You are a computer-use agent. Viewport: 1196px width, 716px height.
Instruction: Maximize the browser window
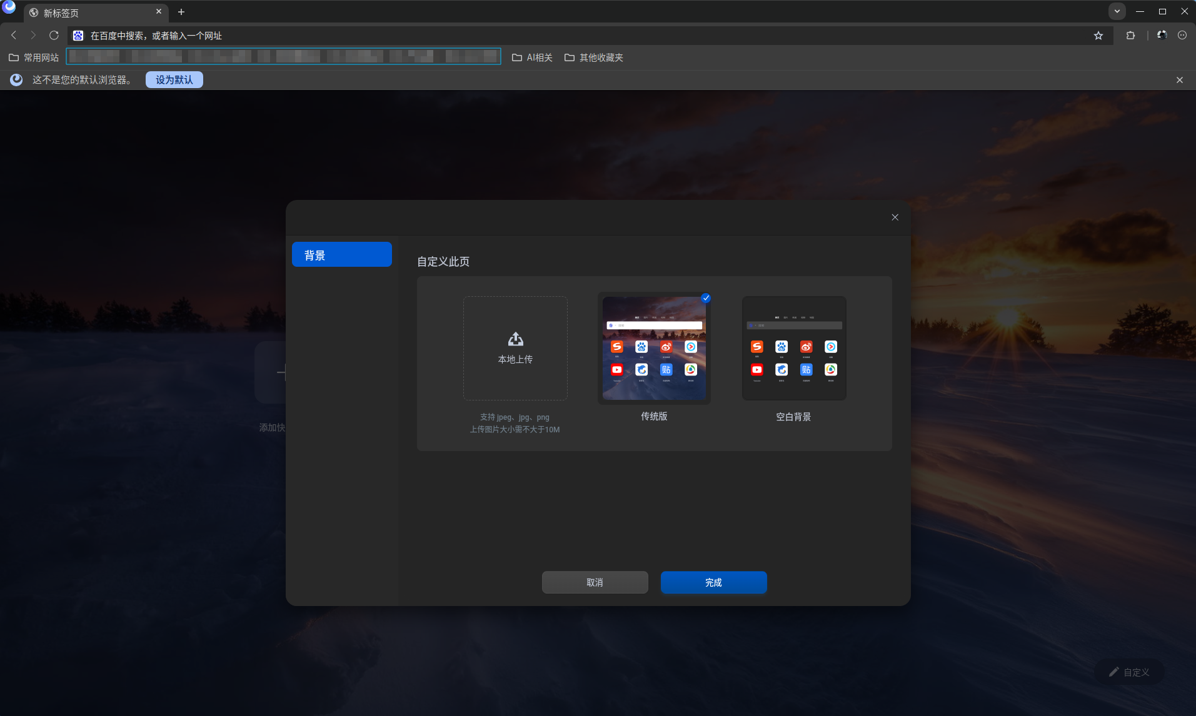1162,11
